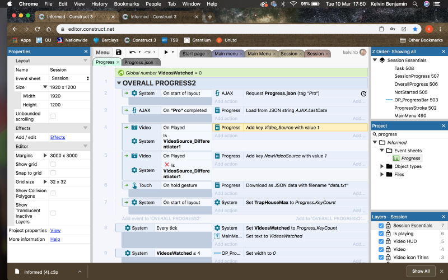Viewport: 448px width, 280px height.
Task: Toggle visibility of Video icon Titles layer
Action: (x=381, y=258)
